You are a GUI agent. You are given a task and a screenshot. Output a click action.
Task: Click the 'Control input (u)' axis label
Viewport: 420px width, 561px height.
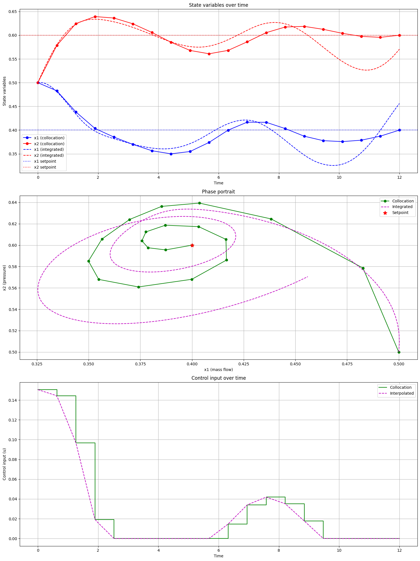[4, 464]
